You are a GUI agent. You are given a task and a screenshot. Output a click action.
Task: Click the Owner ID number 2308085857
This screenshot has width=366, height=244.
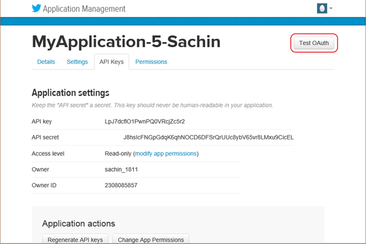121,185
